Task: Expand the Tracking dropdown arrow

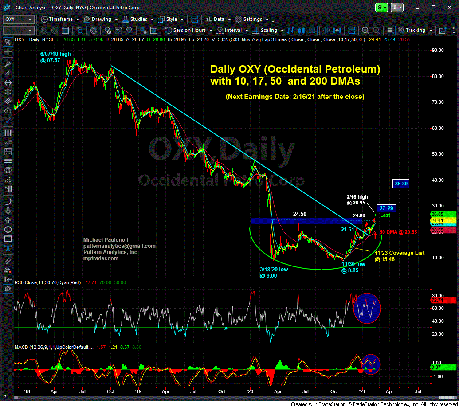Action: (431, 31)
